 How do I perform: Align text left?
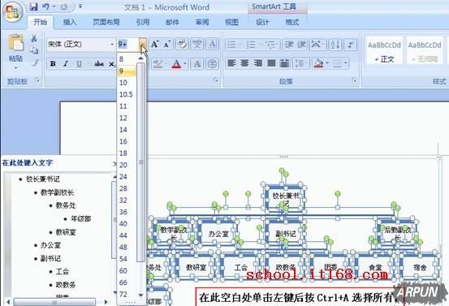coord(231,63)
